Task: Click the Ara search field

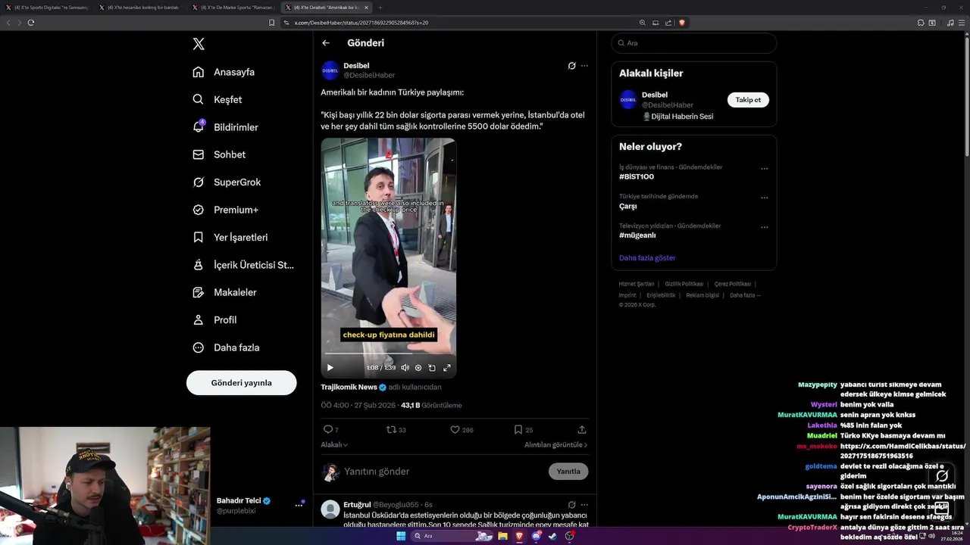Action: coord(694,43)
